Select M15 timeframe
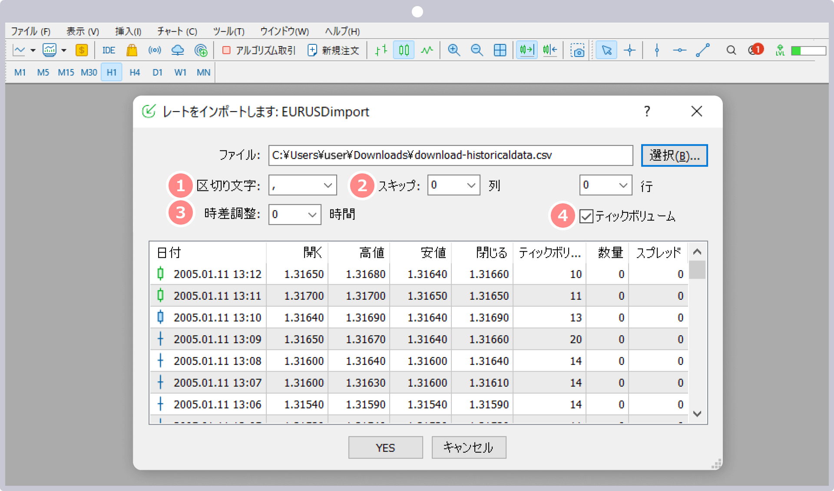The height and width of the screenshot is (491, 834). coord(66,72)
